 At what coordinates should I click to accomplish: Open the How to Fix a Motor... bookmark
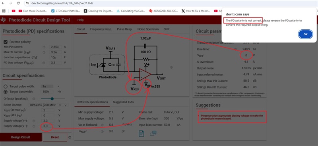click(x=196, y=11)
